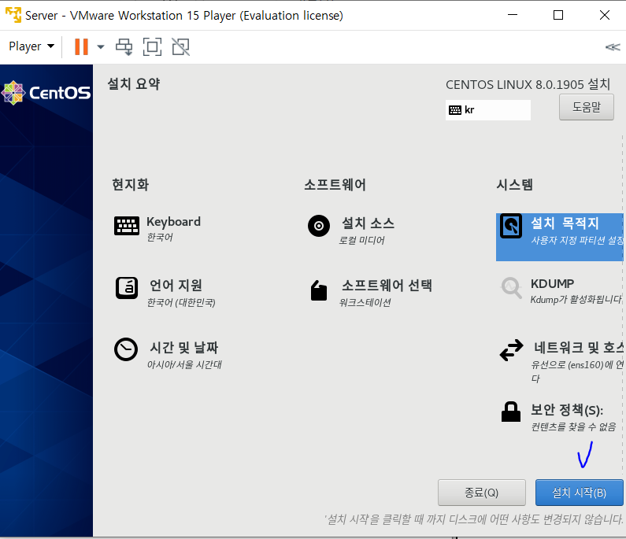626x539 pixels.
Task: Click the VMware app icon in title bar
Action: click(x=13, y=15)
